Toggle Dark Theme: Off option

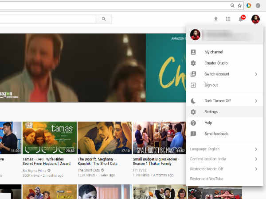point(217,101)
